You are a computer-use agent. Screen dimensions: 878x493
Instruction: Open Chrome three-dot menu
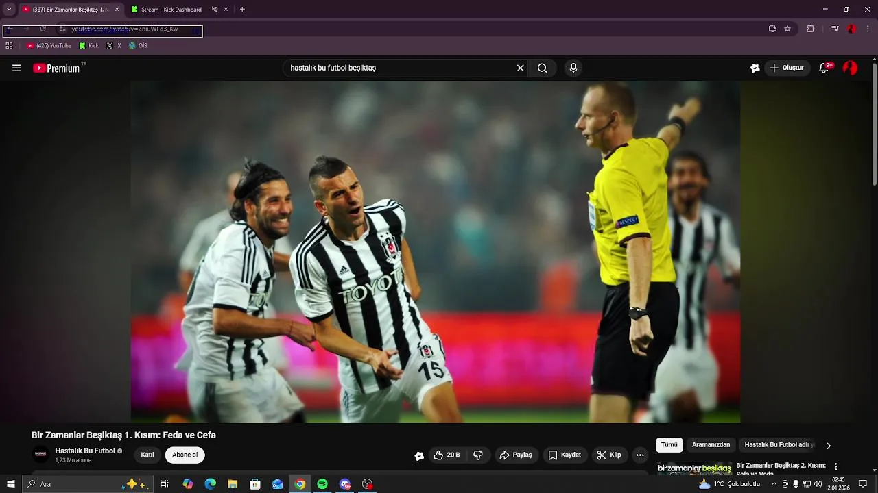tap(868, 29)
